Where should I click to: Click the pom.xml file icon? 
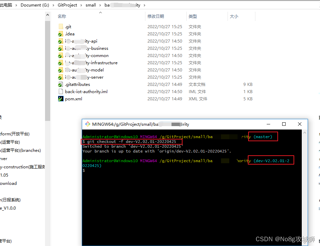coord(60,99)
